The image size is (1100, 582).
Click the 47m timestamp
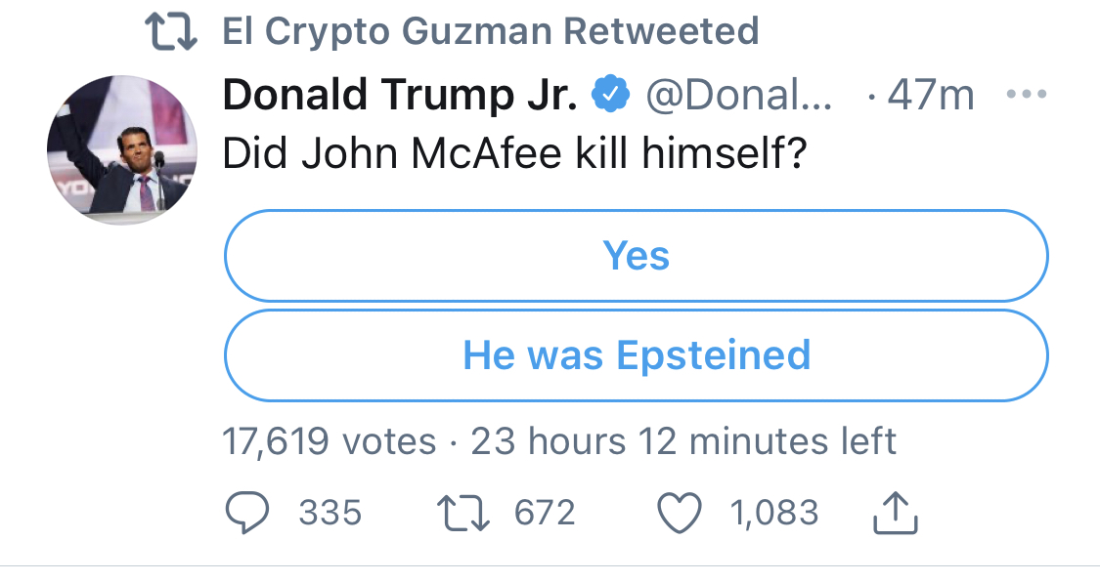point(931,96)
